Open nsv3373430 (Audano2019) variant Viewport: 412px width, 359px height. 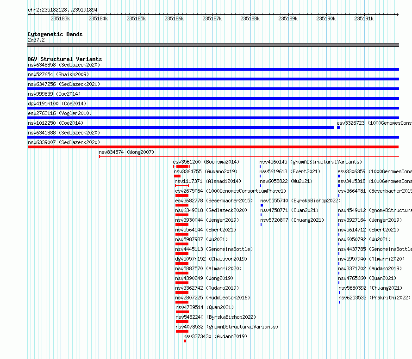[x=215, y=336]
